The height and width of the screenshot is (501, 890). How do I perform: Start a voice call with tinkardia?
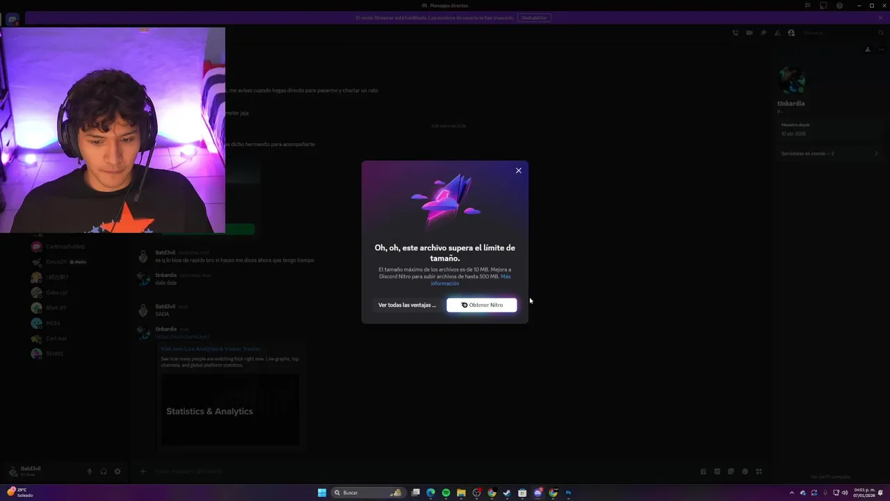(x=736, y=33)
